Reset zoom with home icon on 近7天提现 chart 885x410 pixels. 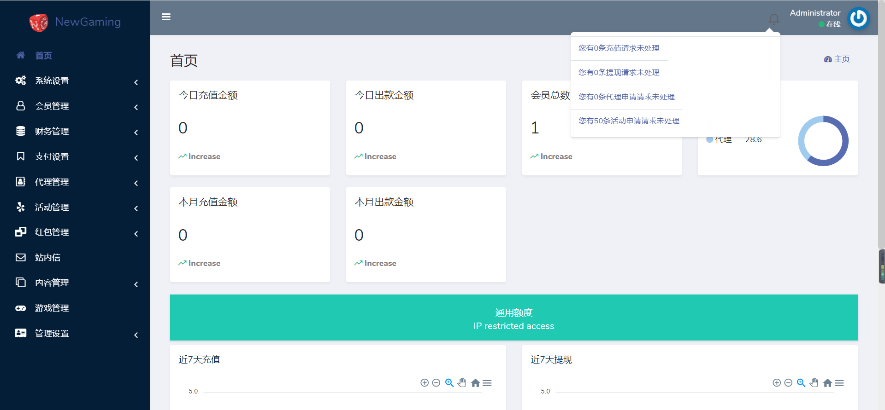828,383
